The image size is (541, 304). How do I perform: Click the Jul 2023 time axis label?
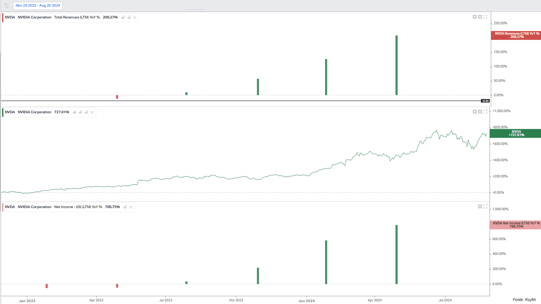[166, 300]
